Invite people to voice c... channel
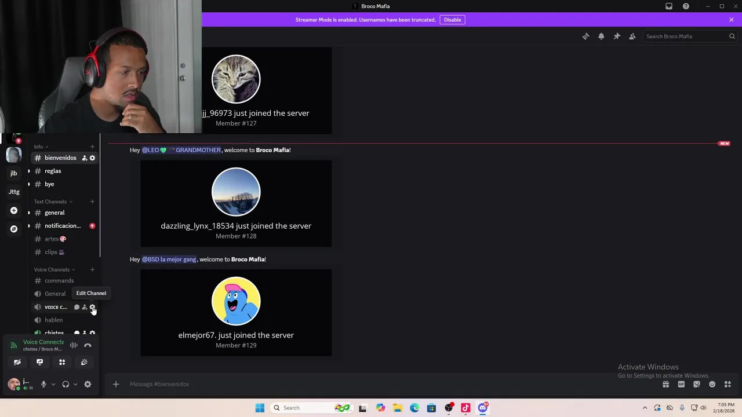Viewport: 742px width, 417px height. (x=84, y=307)
